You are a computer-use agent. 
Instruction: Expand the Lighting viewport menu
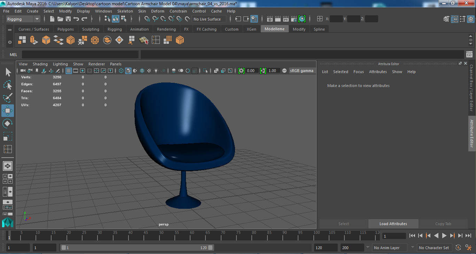(x=60, y=64)
